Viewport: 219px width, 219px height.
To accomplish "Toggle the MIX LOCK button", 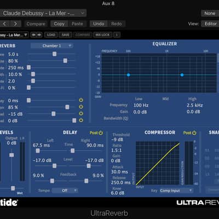I will (102, 34).
